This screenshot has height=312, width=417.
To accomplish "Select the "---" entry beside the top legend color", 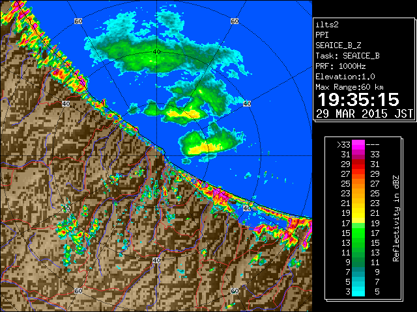I will 373,145.
